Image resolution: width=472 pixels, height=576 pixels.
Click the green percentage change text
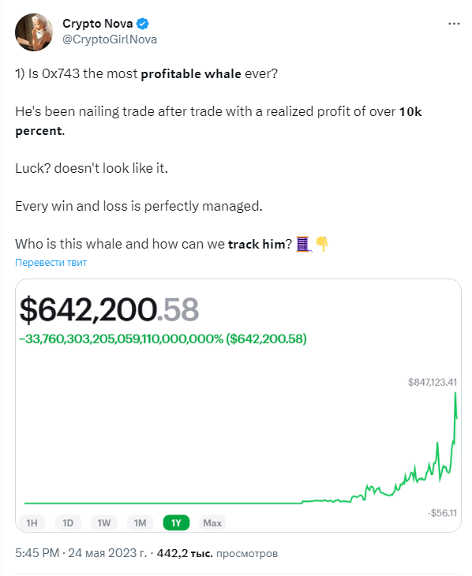point(163,338)
